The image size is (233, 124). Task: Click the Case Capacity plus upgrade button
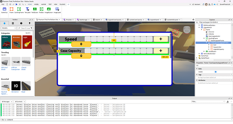(161, 51)
